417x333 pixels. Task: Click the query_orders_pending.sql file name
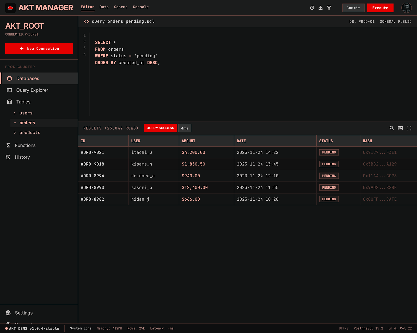[x=123, y=21]
